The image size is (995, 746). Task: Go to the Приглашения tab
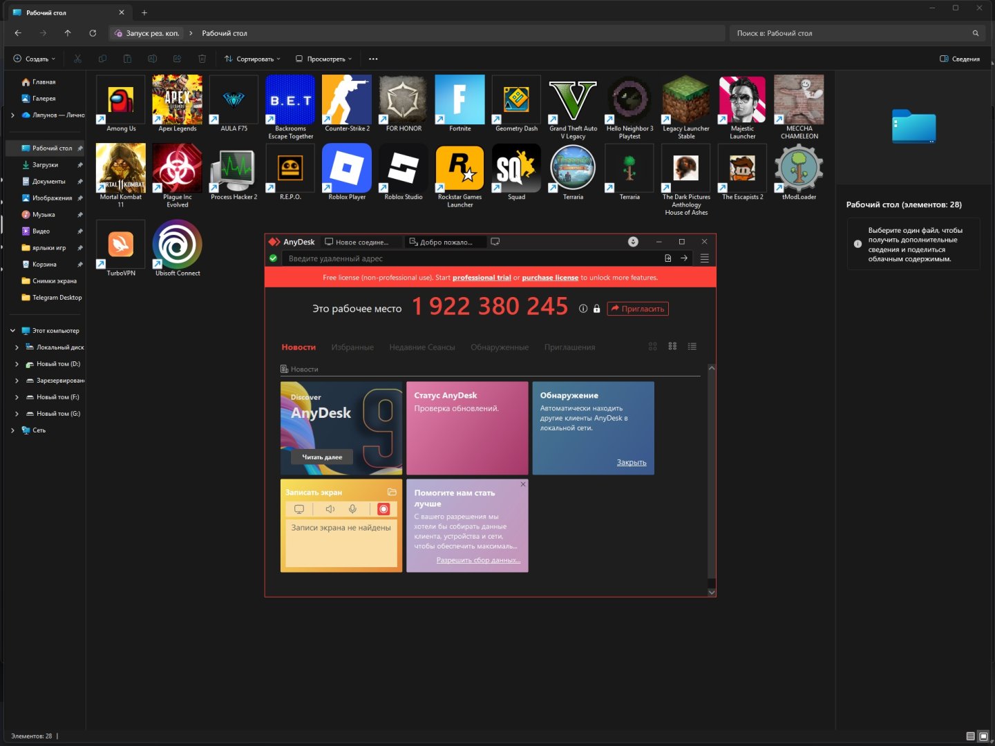[569, 347]
